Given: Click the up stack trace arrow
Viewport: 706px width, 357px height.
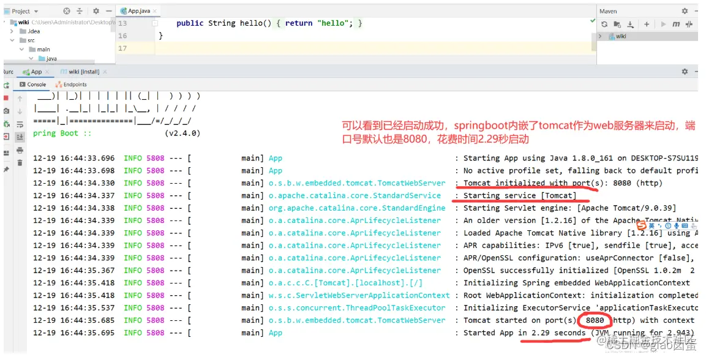Looking at the screenshot, I should (x=20, y=98).
